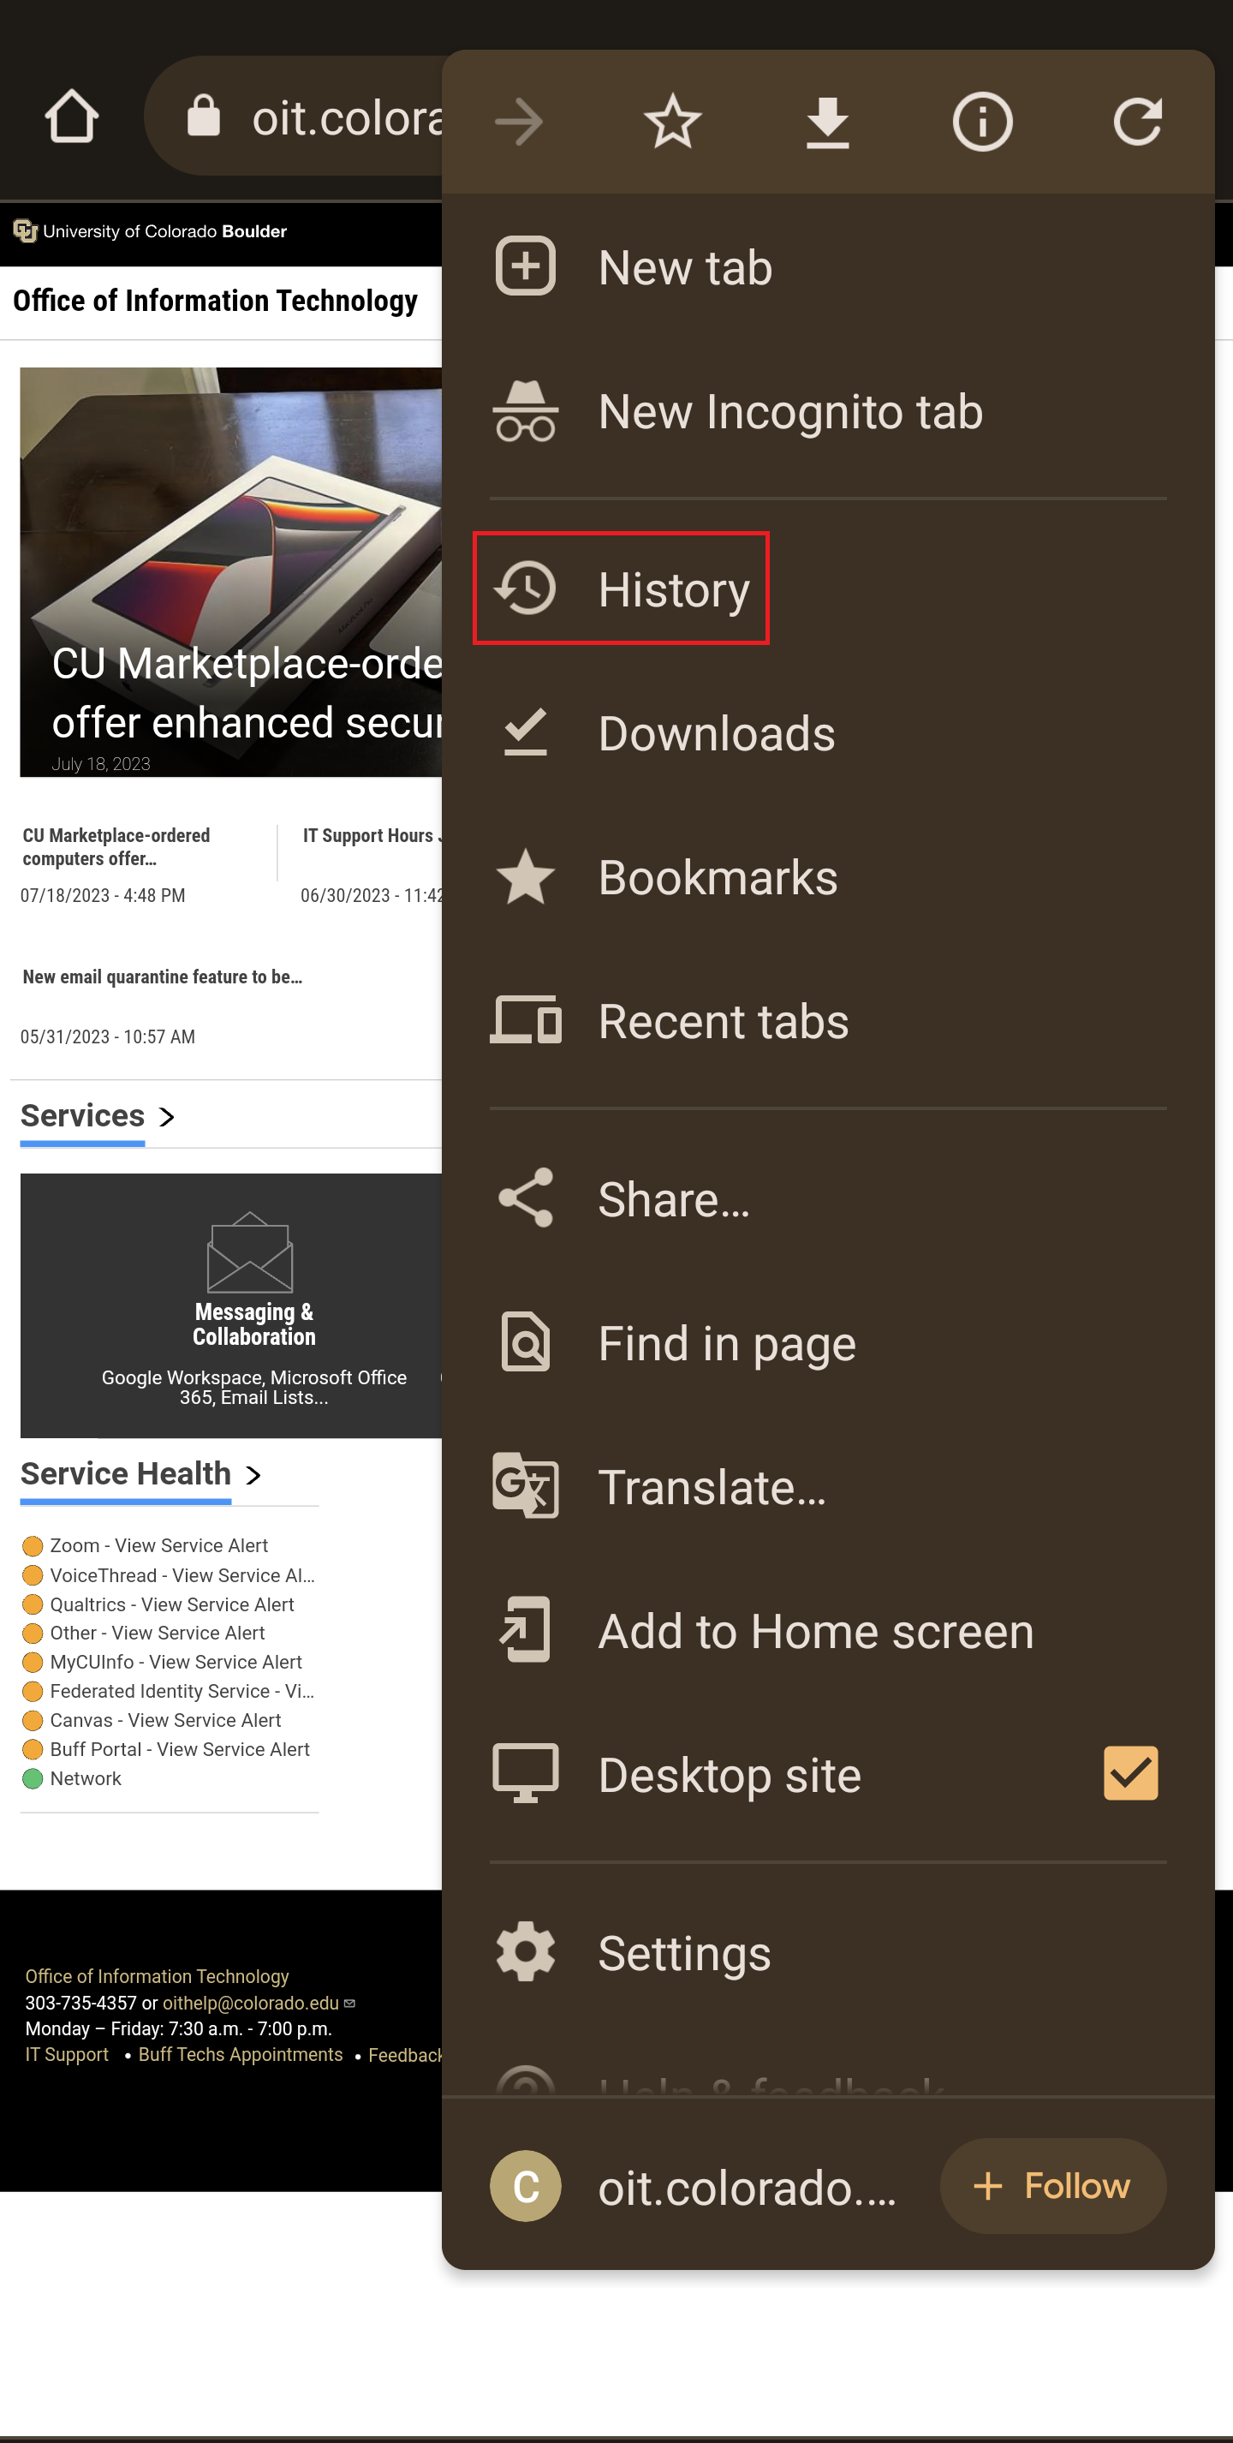The height and width of the screenshot is (2443, 1233).
Task: Expand the Service Health section chevron
Action: click(253, 1475)
